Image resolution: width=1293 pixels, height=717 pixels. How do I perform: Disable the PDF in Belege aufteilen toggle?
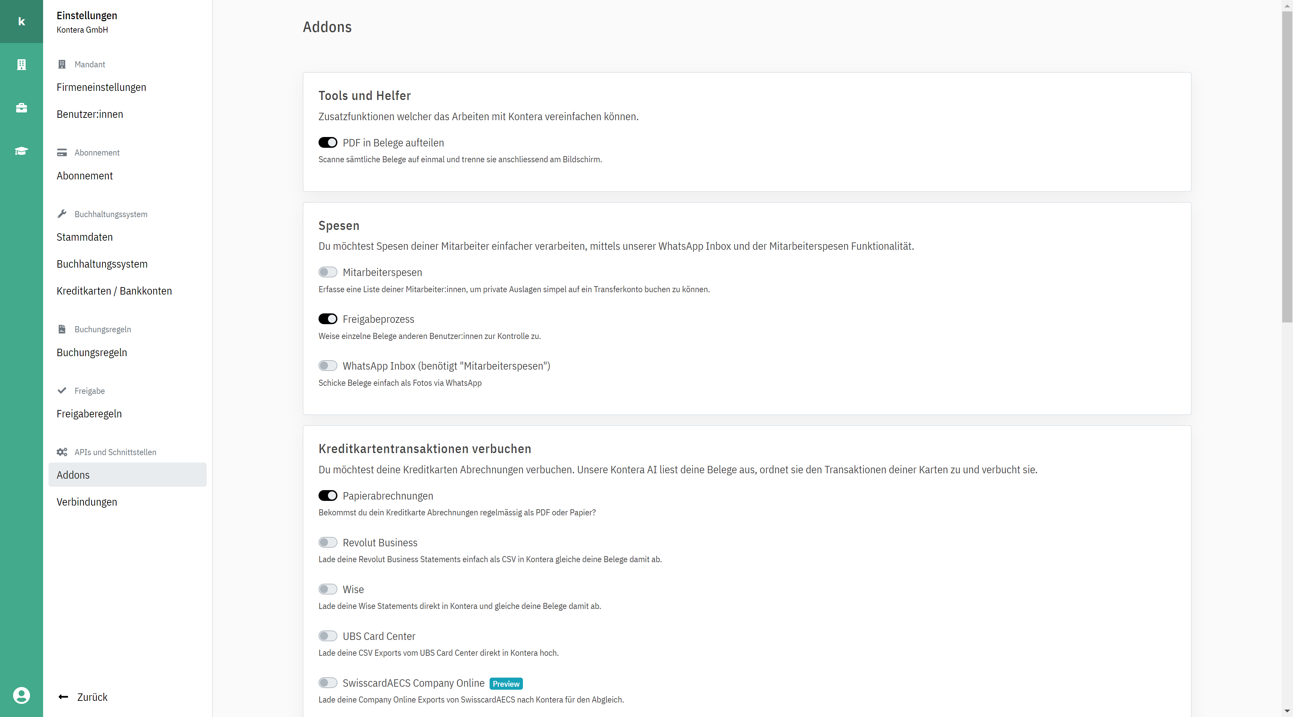click(x=328, y=143)
